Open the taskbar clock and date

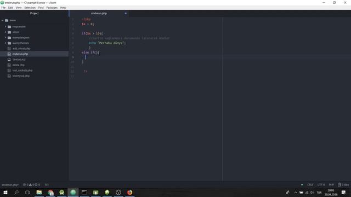(x=331, y=192)
